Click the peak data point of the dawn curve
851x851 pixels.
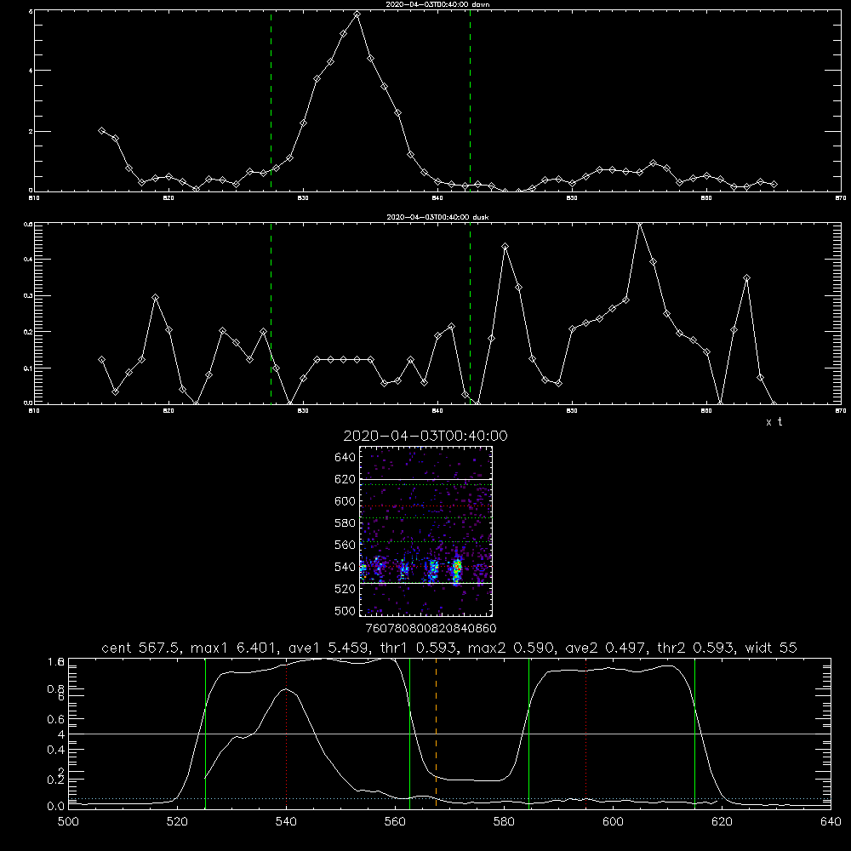pos(357,14)
